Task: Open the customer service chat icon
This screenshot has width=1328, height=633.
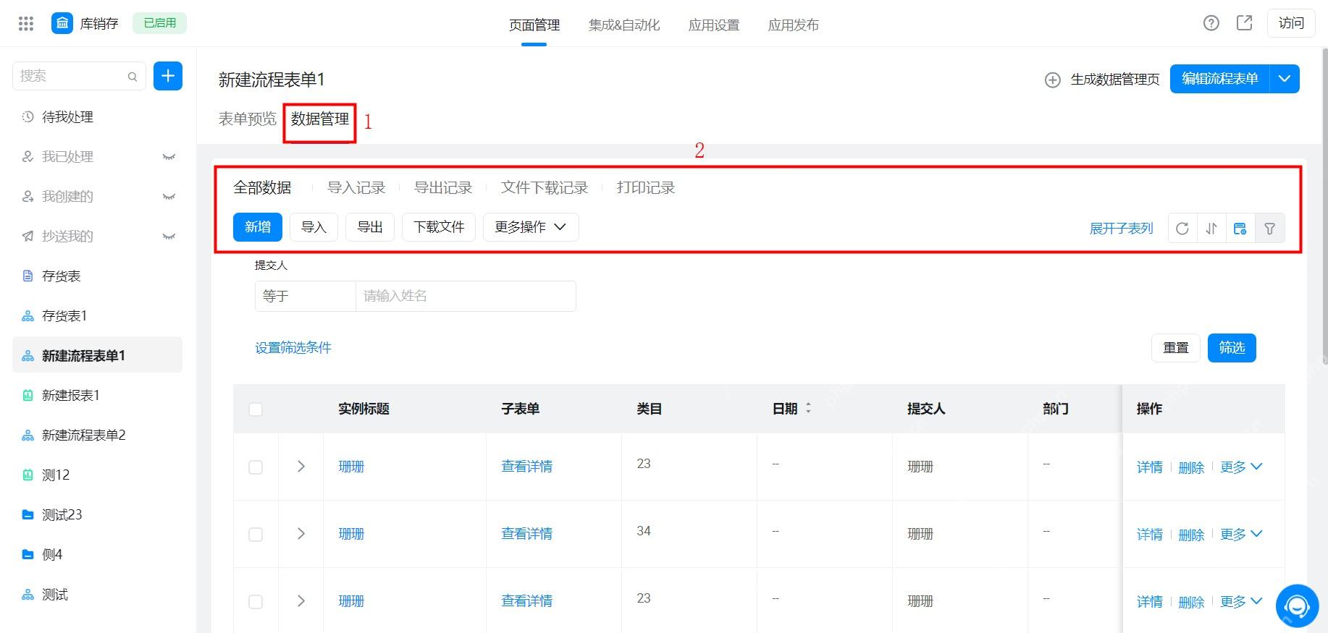Action: tap(1297, 606)
